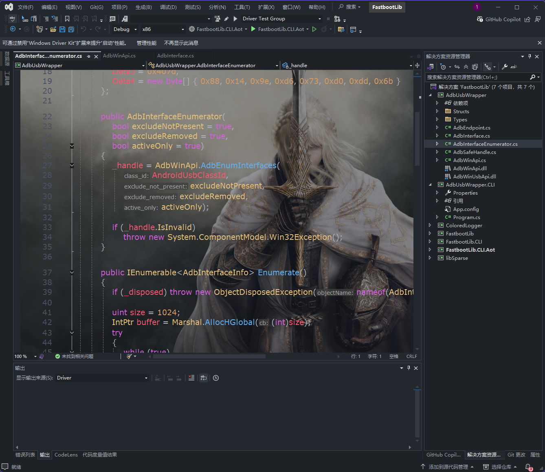
Task: Open properties wrench icon in Solution Explorer
Action: tap(504, 67)
